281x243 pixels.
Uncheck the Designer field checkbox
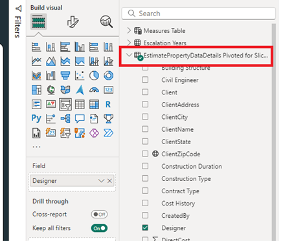point(145,227)
